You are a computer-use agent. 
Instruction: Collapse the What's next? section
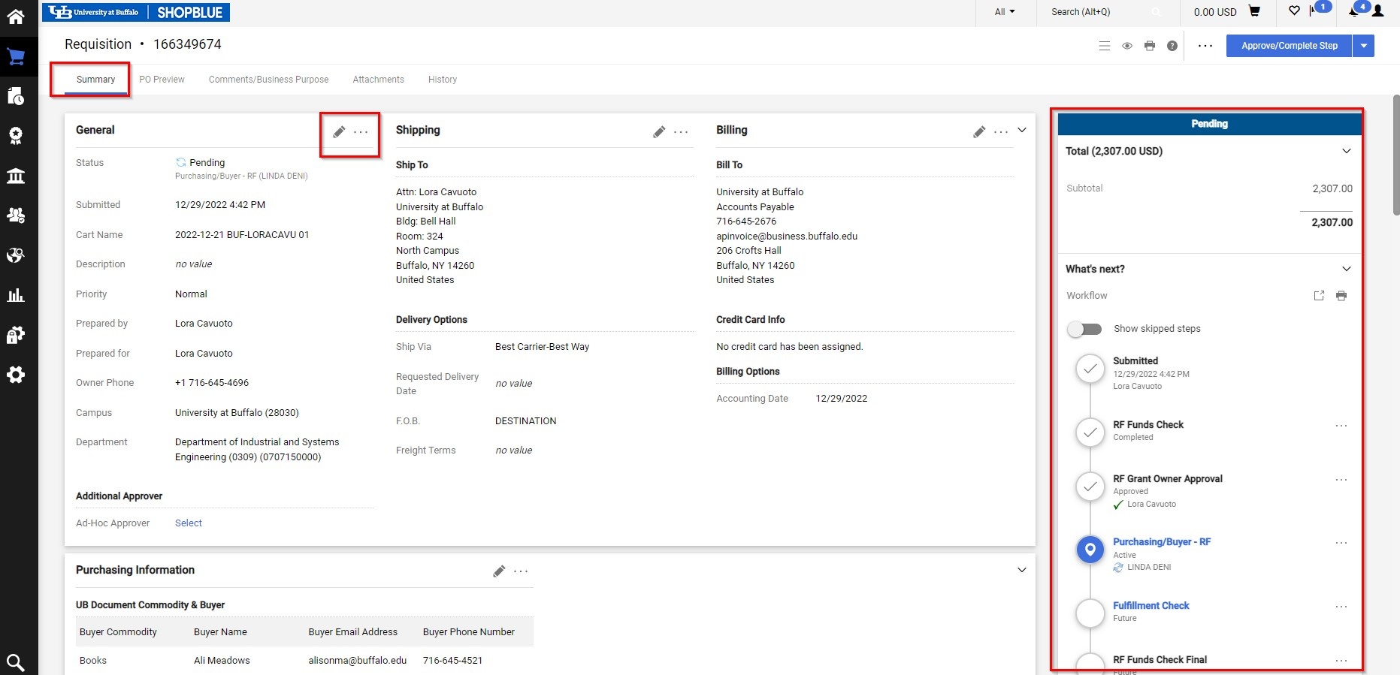1346,269
